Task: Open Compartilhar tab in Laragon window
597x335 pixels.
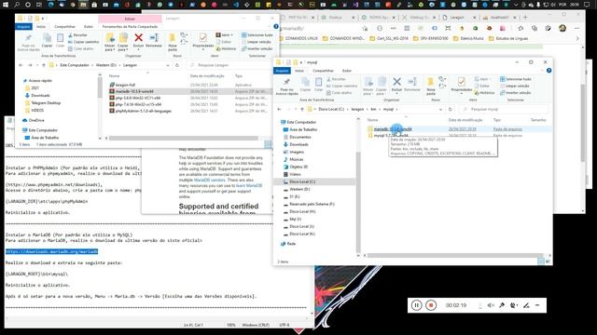Action: pos(64,27)
